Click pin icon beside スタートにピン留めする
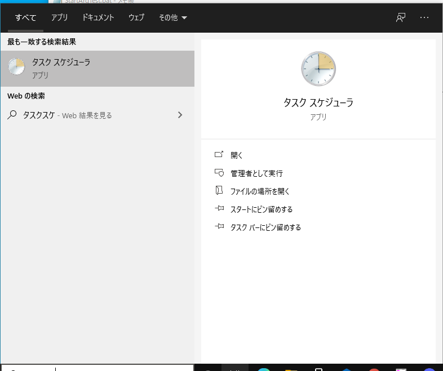 219,208
